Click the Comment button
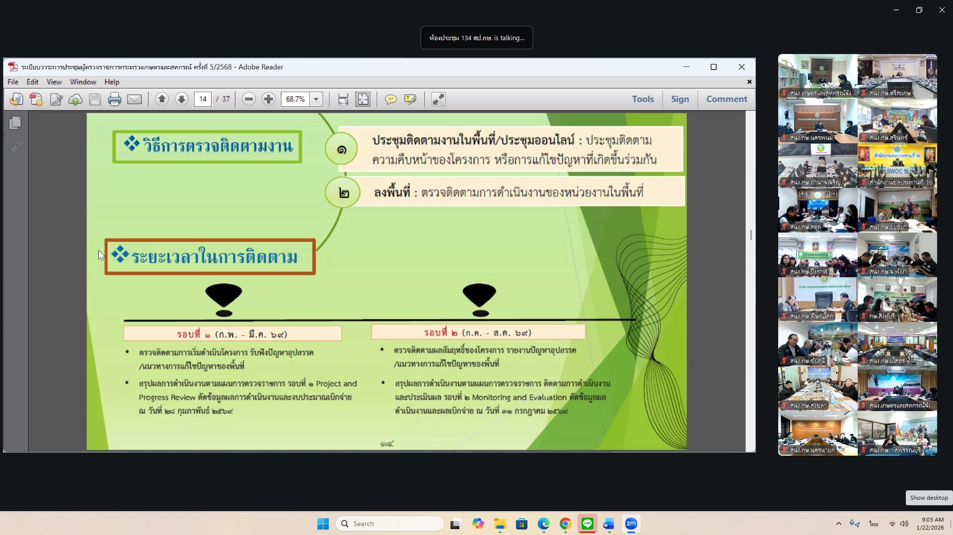The height and width of the screenshot is (535, 953). pos(726,99)
